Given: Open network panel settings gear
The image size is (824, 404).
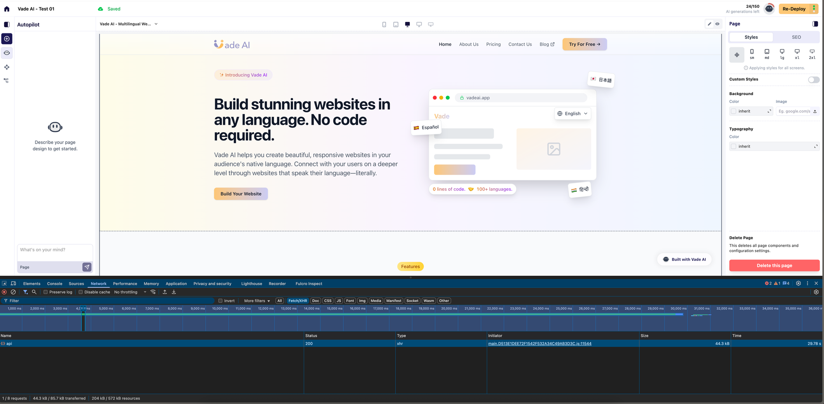Looking at the screenshot, I should [816, 292].
